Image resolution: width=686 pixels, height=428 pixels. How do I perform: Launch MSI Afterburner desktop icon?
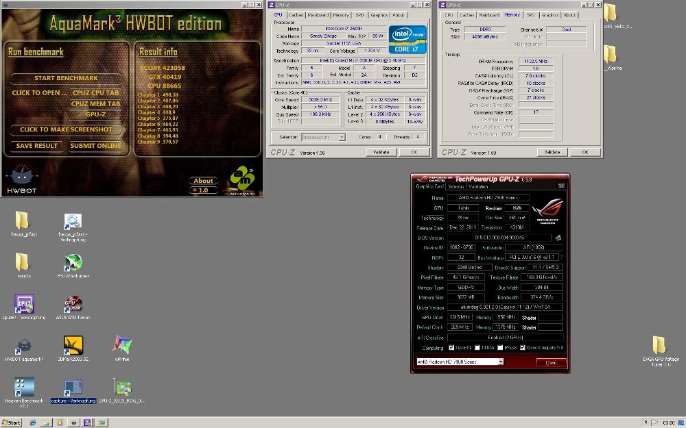(x=73, y=263)
